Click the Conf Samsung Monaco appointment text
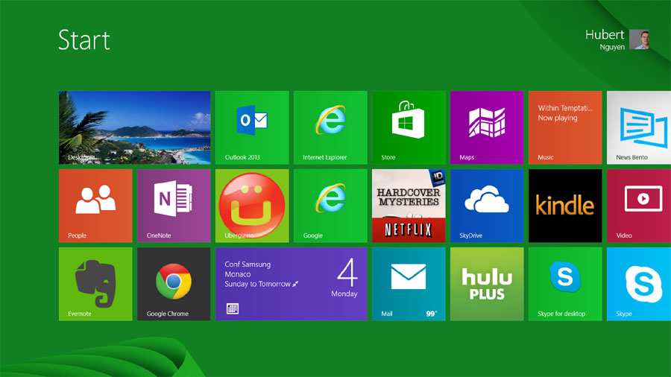 261,274
